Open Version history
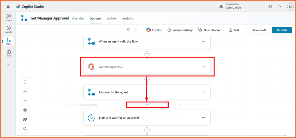Viewport: 296px width, 138px height. (x=180, y=30)
